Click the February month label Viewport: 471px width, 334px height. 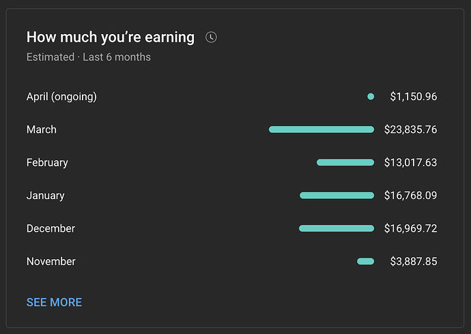click(47, 163)
